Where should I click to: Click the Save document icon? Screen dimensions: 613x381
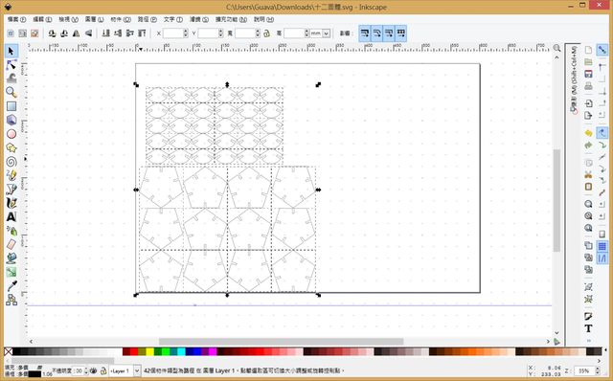pos(588,75)
